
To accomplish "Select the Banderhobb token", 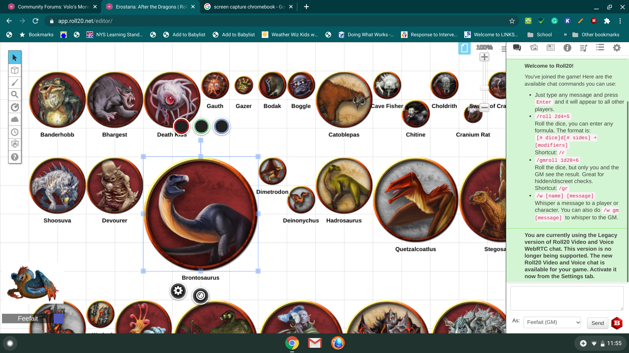I will [x=57, y=99].
